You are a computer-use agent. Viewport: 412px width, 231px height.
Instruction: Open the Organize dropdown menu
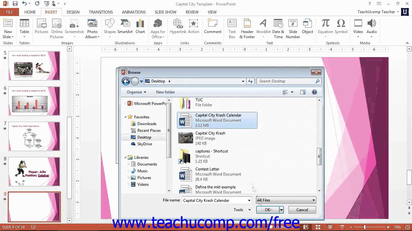pos(136,92)
